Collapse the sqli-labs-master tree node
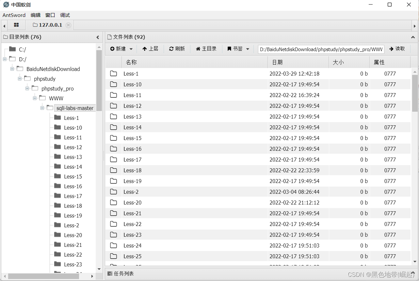The width and height of the screenshot is (419, 281). pos(42,108)
